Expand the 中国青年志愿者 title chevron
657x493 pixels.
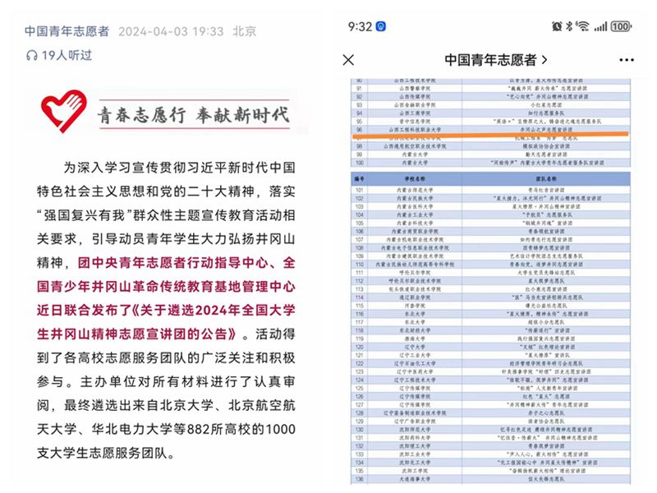pyautogui.click(x=544, y=60)
